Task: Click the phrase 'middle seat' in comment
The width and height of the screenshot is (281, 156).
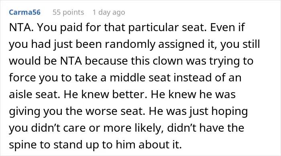Action: point(140,78)
